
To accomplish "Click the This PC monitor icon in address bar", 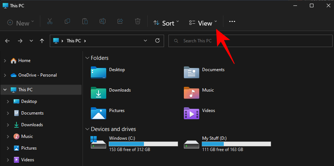I will [56, 40].
